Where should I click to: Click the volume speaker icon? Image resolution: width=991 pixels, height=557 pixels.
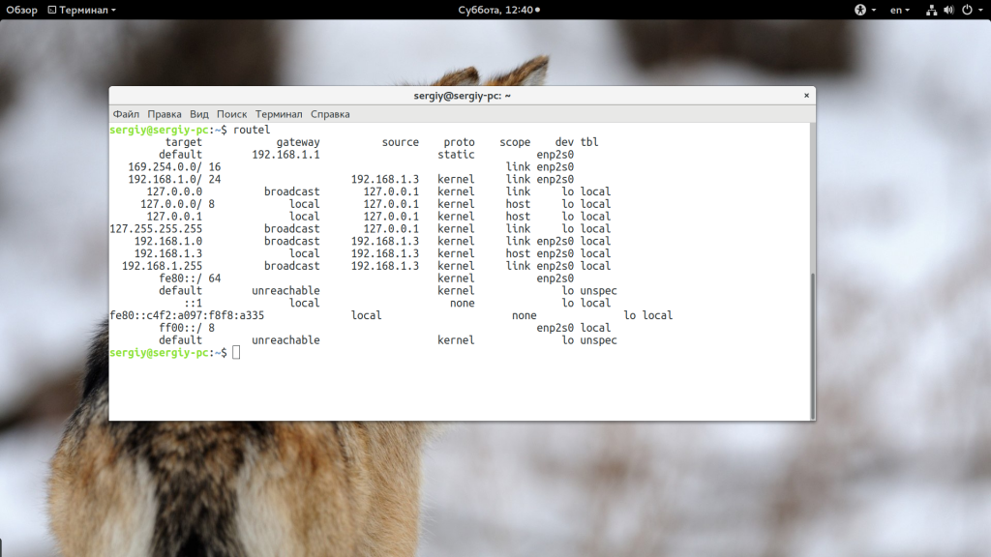click(x=947, y=10)
